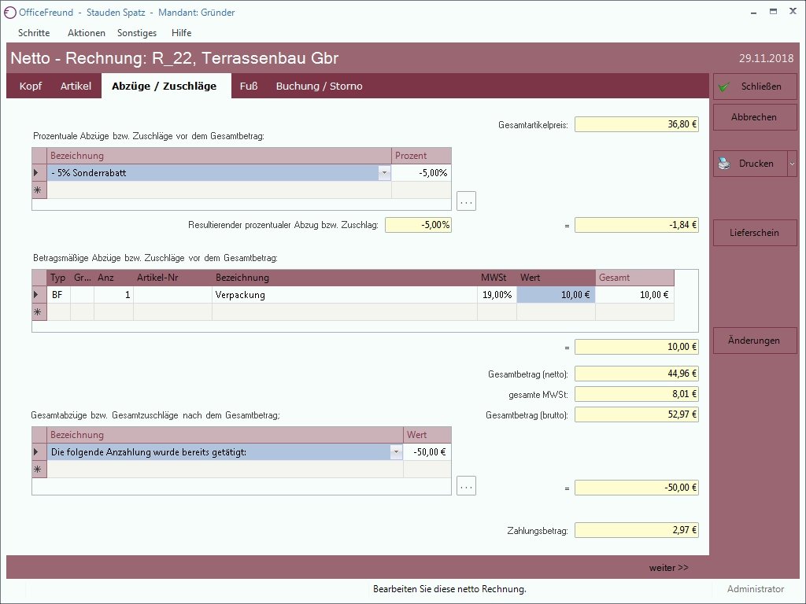Click the ellipsis button beside percentage deductions table
The width and height of the screenshot is (806, 604).
tap(466, 201)
